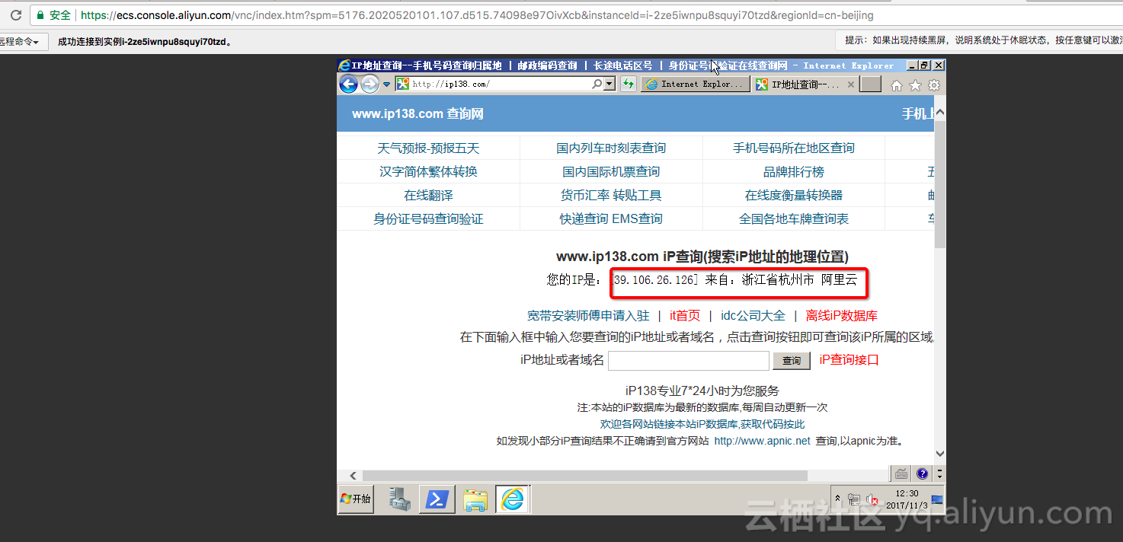Click the 查询 button
This screenshot has width=1123, height=542.
[x=792, y=360]
